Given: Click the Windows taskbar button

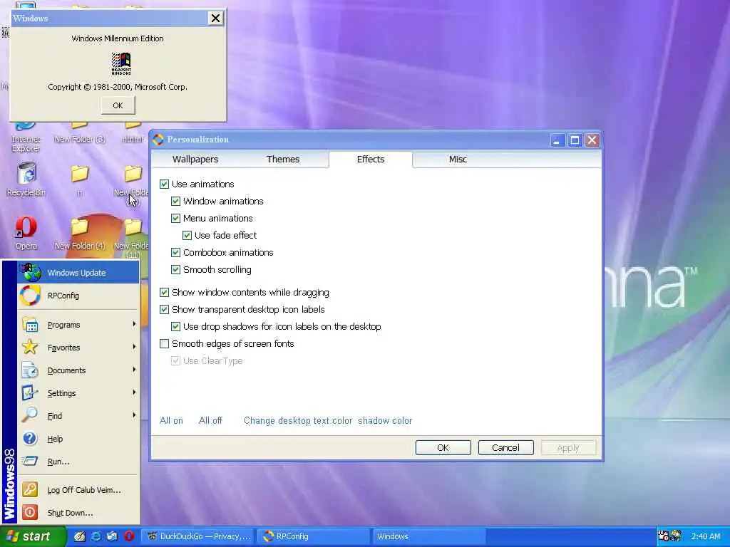Looking at the screenshot, I should coord(428,536).
